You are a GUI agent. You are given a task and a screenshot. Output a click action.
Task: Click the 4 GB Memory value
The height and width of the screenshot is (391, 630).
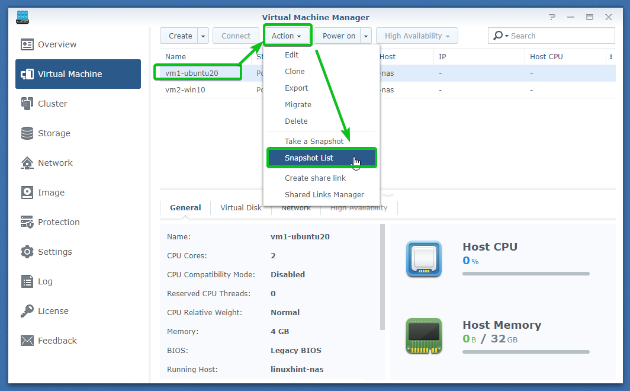(x=279, y=332)
